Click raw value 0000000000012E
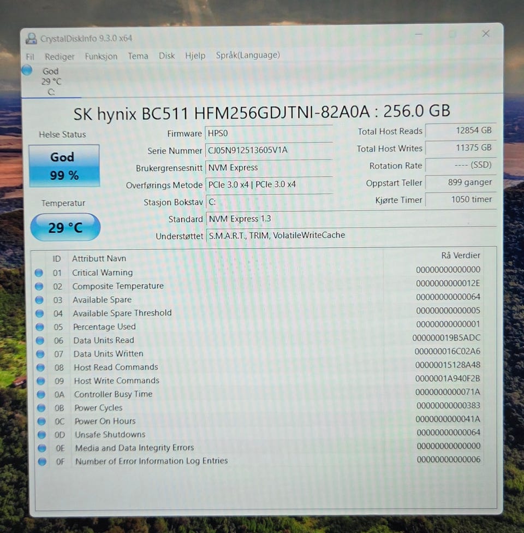This screenshot has height=533, width=524. point(448,283)
